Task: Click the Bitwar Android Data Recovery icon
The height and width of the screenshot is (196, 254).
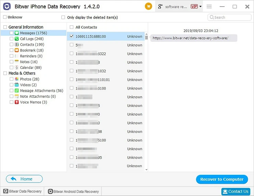Action: pos(50,191)
